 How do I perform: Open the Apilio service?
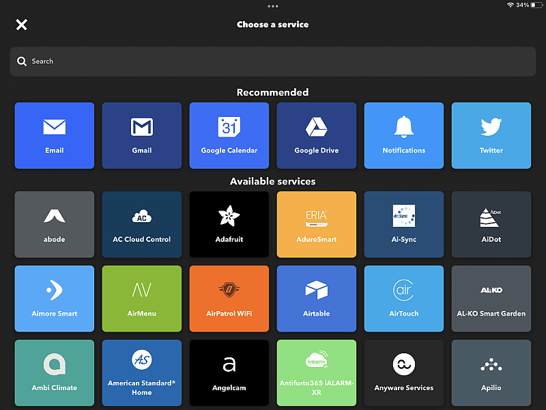pos(491,373)
